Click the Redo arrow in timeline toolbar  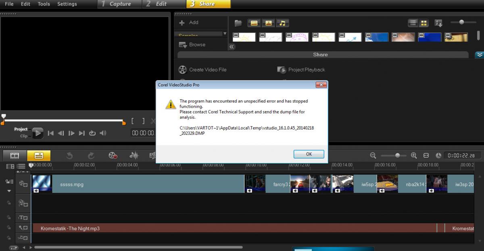(x=91, y=155)
